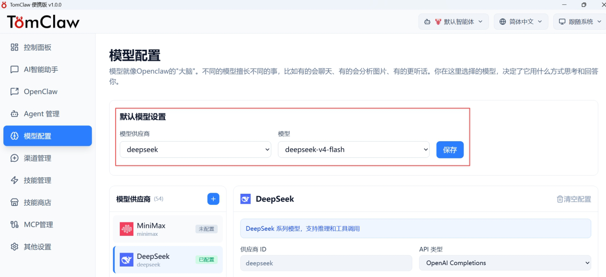Click the 已配置 badge on DeepSeek
Screen dimensions: 606x277
coord(206,260)
